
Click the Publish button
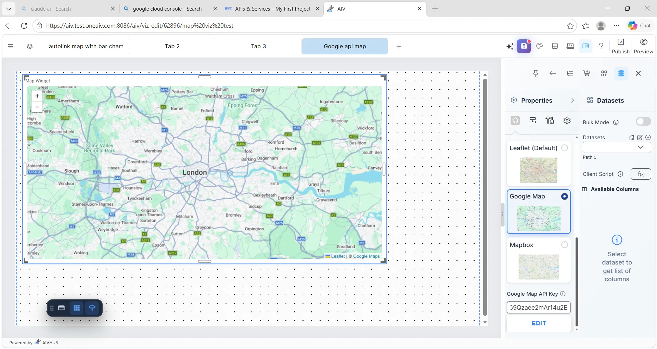tap(620, 46)
